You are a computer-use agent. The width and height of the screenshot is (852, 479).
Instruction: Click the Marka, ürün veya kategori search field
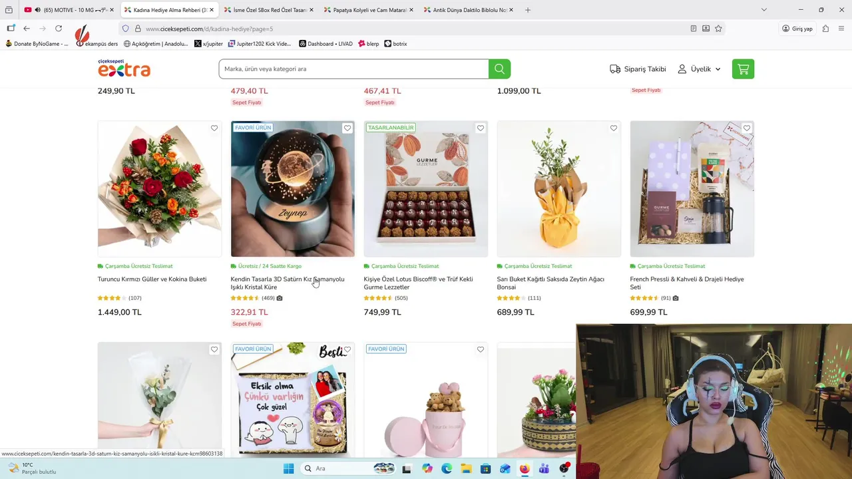coord(353,69)
